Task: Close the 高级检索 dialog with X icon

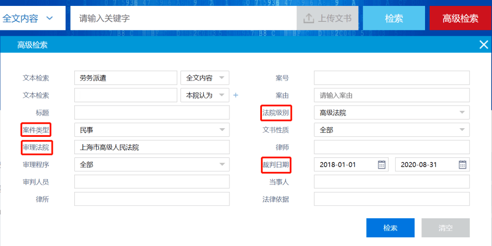Action: click(x=483, y=45)
